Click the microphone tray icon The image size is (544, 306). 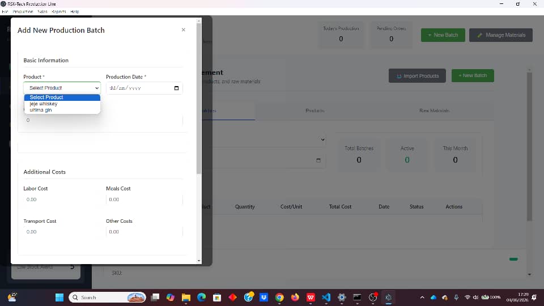(x=456, y=297)
